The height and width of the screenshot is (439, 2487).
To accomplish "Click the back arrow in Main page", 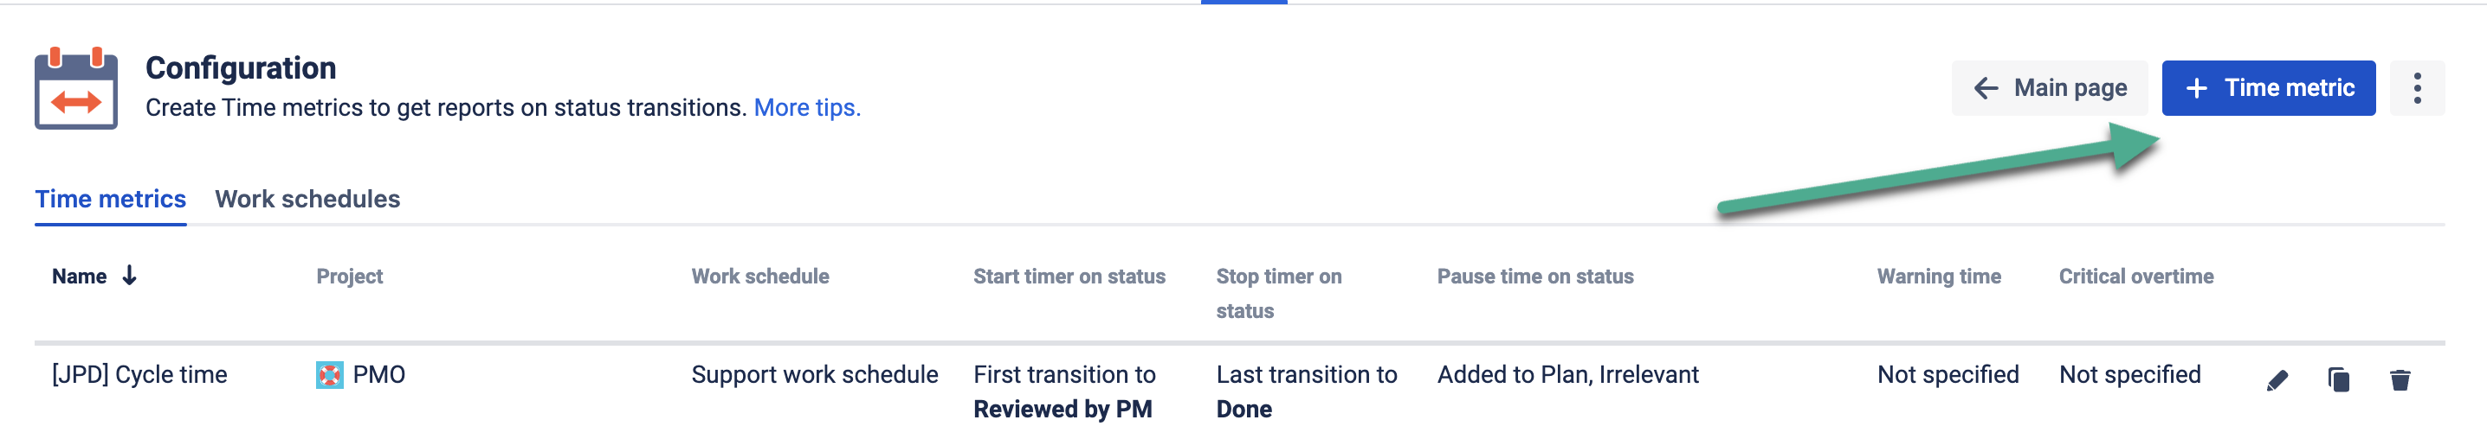I will [x=1986, y=88].
